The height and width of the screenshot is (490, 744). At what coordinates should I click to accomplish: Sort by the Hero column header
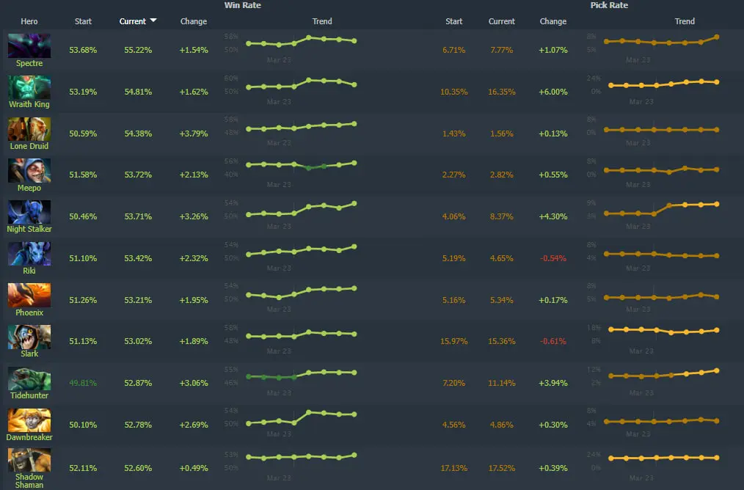click(29, 21)
